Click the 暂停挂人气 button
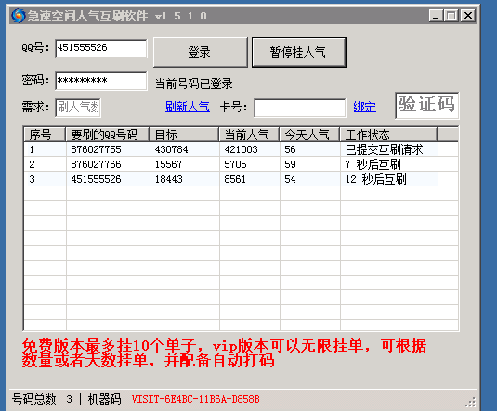 click(x=298, y=52)
